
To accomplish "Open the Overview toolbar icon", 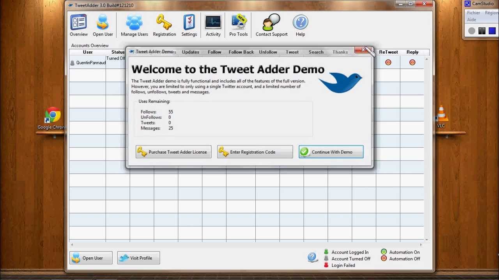I will [79, 26].
